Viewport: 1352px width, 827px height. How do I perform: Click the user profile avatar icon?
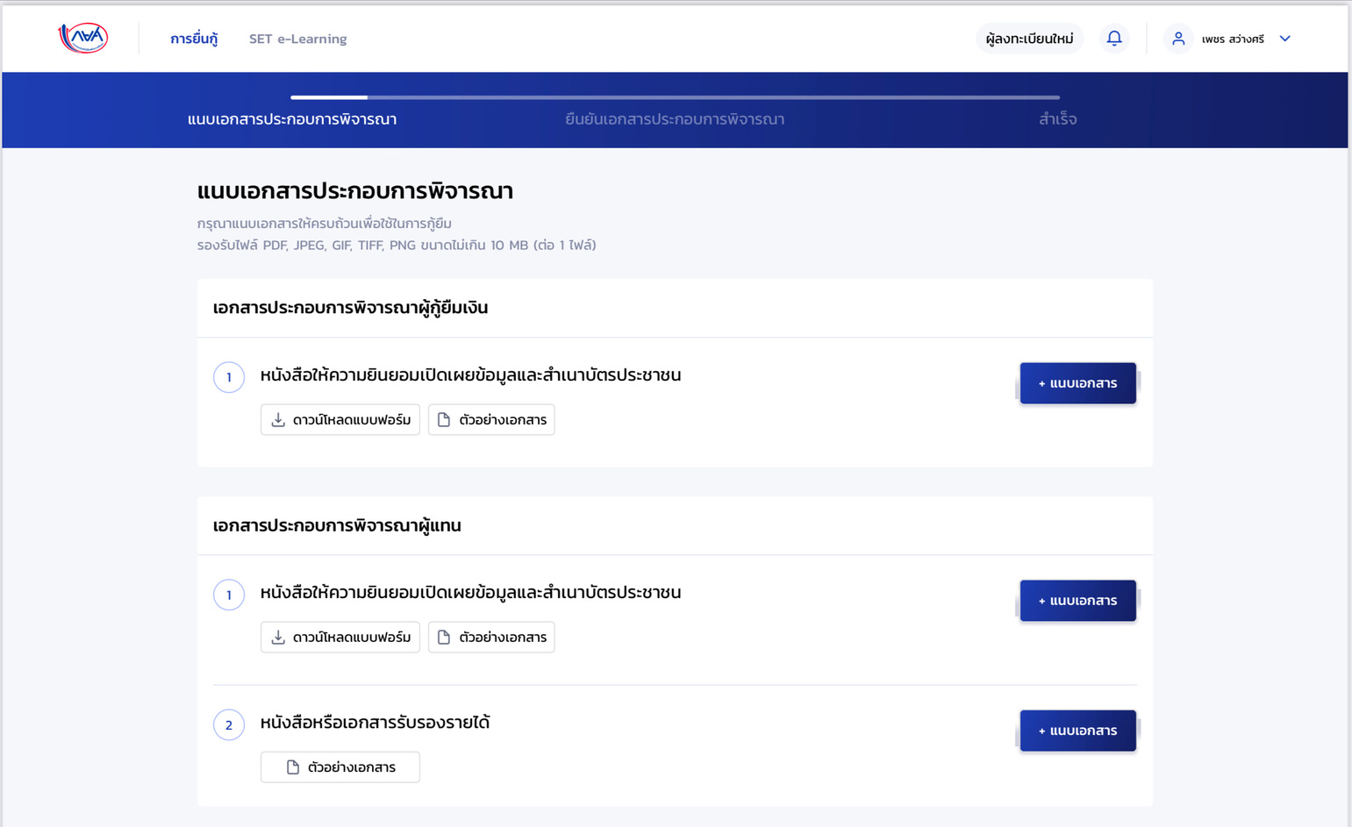point(1178,39)
